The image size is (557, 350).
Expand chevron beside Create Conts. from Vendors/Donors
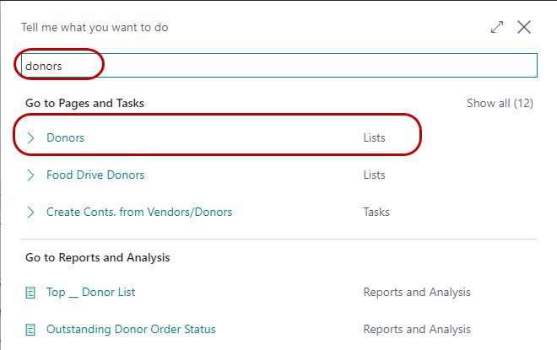point(31,212)
